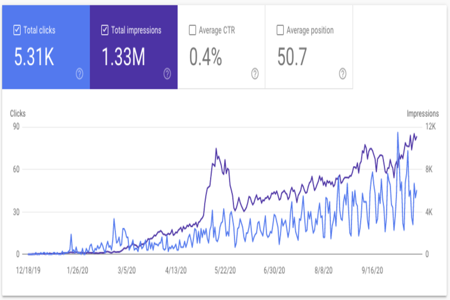Uncheck the Total clicks checkbox
450x300 pixels.
17,31
